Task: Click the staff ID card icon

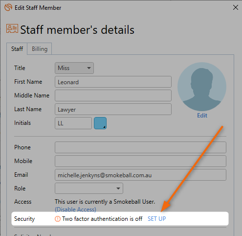Action: [x=12, y=28]
